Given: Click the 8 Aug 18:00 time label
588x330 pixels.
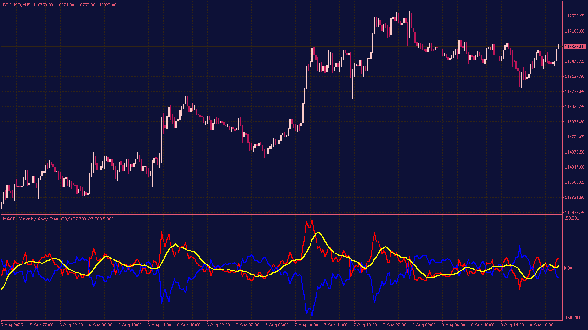Looking at the screenshot, I should pos(542,325).
